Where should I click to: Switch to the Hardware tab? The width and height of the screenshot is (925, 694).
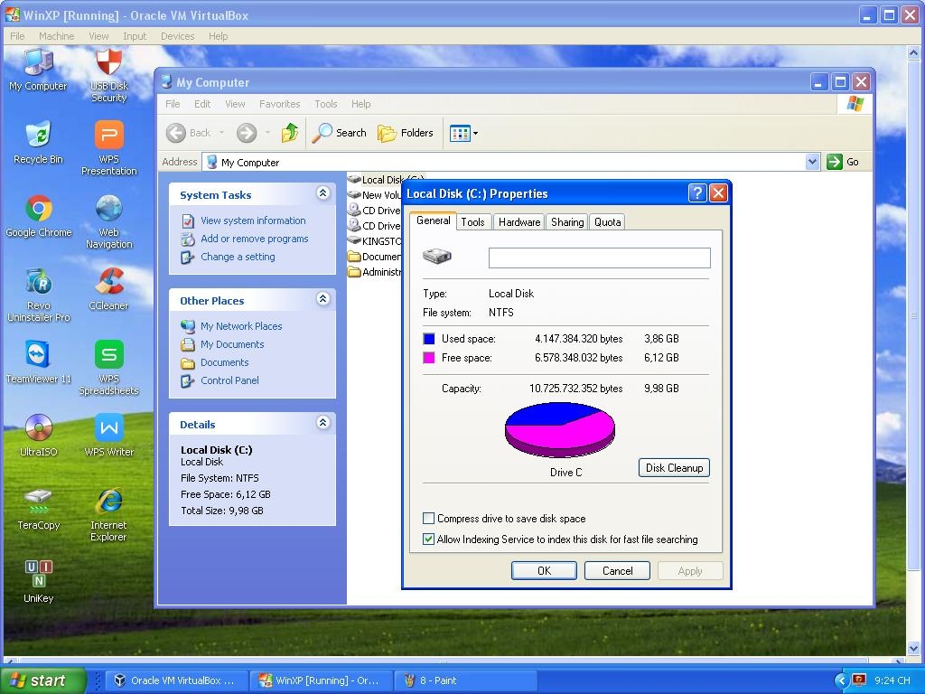(x=519, y=222)
